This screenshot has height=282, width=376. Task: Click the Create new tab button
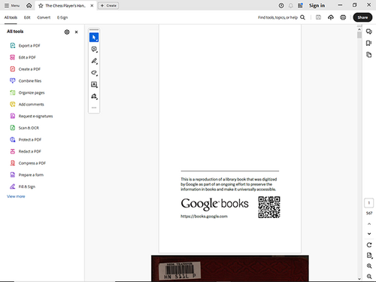point(108,5)
